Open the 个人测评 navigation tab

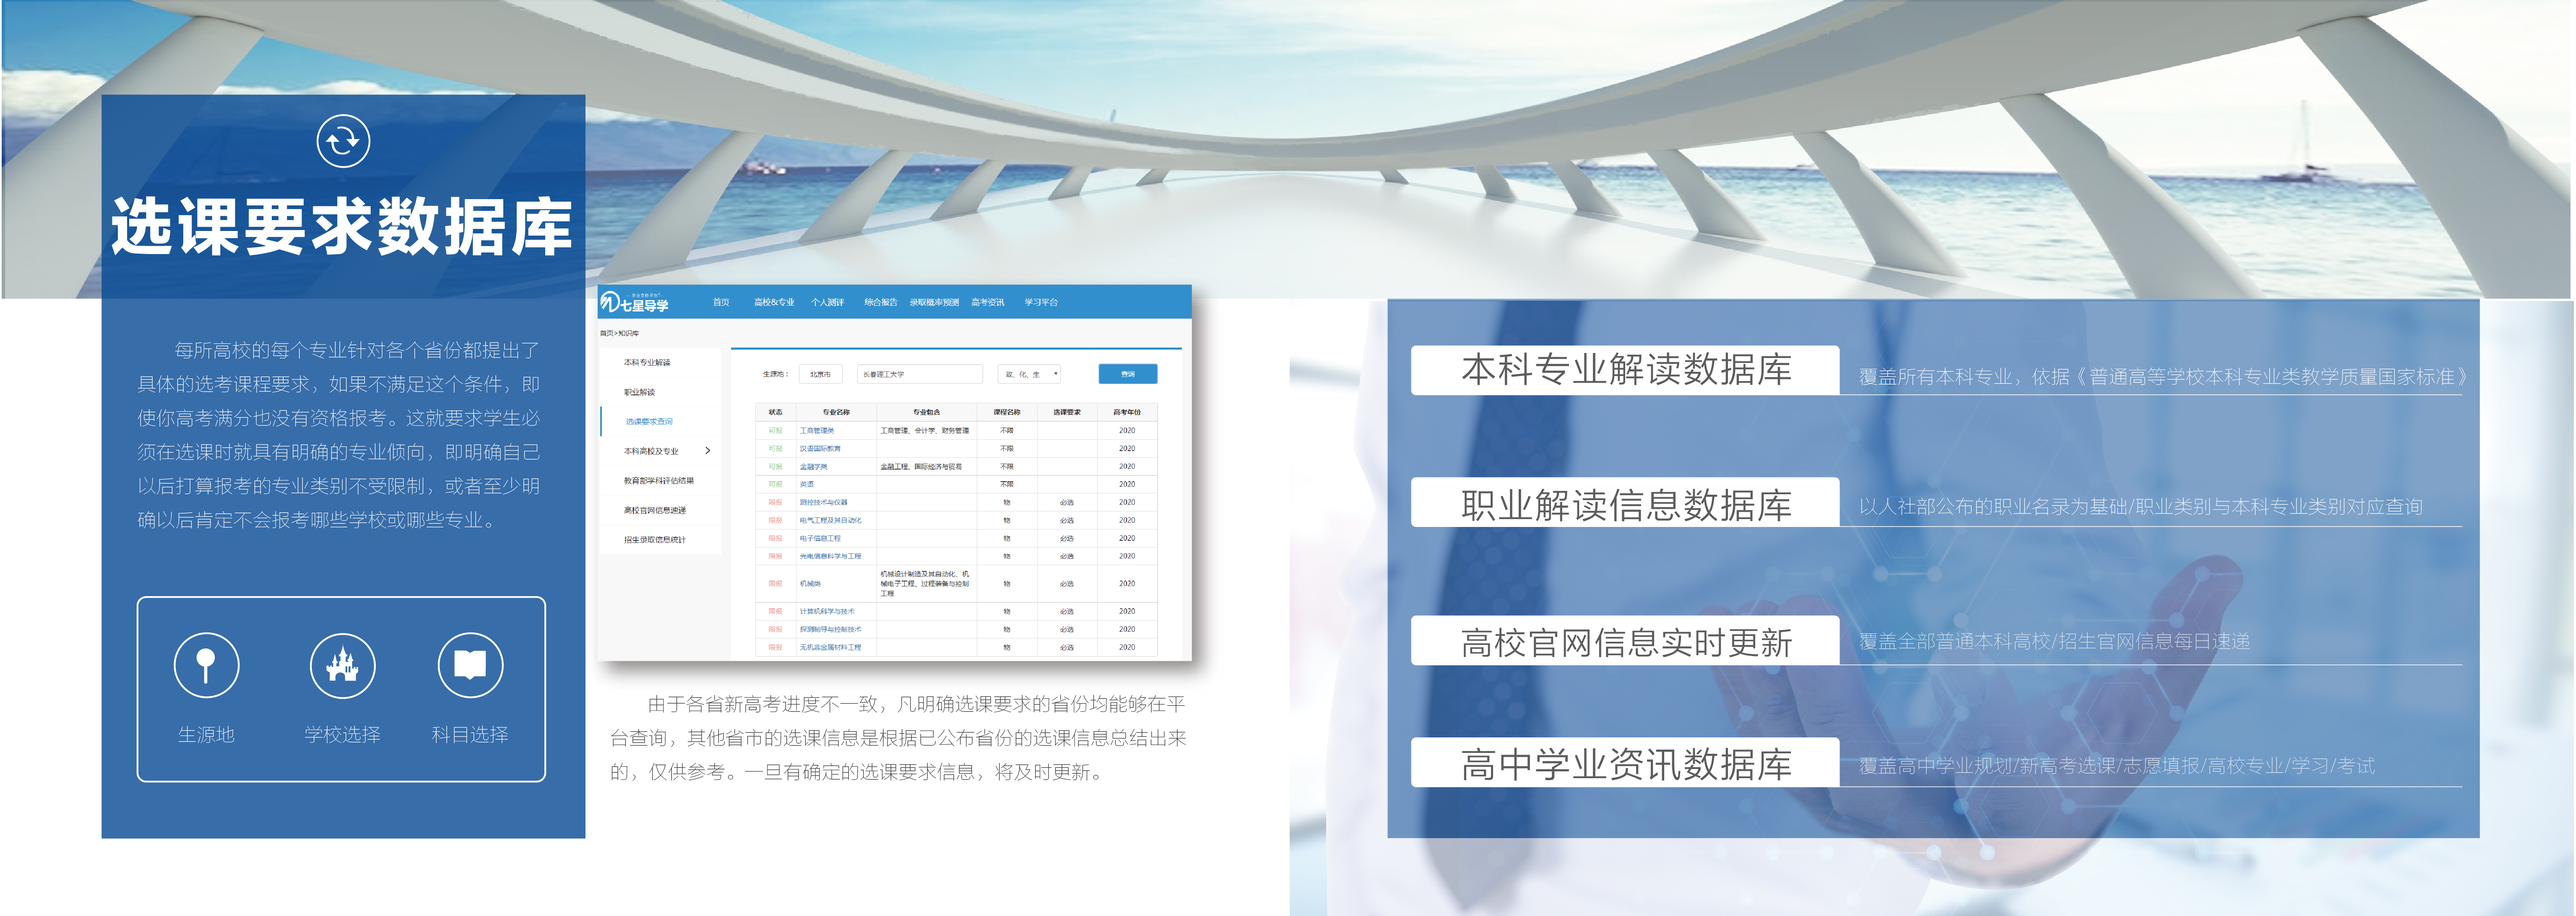pyautogui.click(x=828, y=302)
